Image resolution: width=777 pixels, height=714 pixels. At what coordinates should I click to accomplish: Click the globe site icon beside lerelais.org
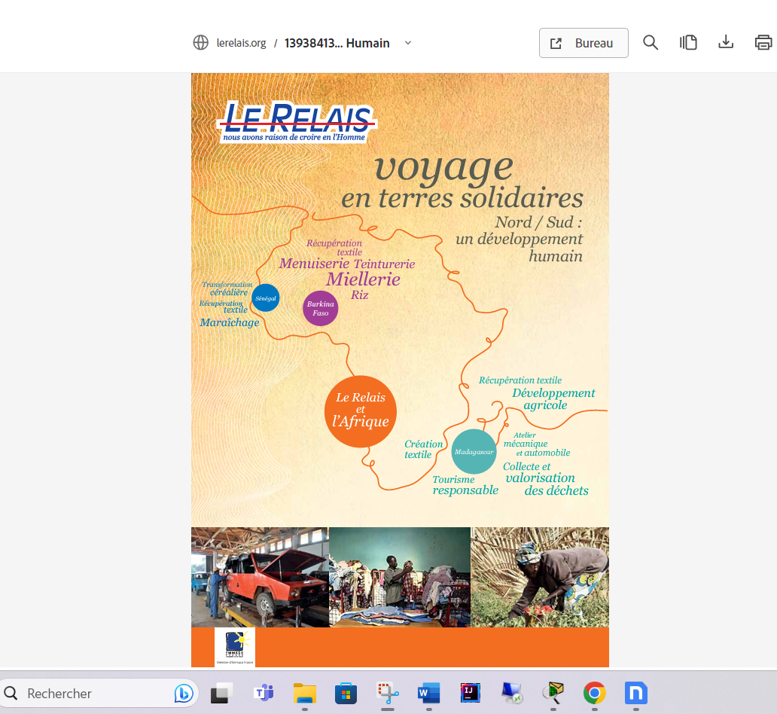pos(201,43)
